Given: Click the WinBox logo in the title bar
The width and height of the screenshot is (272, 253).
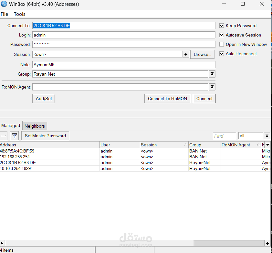Looking at the screenshot, I should coord(4,4).
